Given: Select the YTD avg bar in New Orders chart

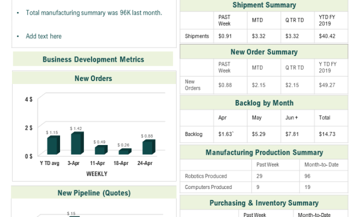Looking at the screenshot, I should pyautogui.click(x=54, y=145).
